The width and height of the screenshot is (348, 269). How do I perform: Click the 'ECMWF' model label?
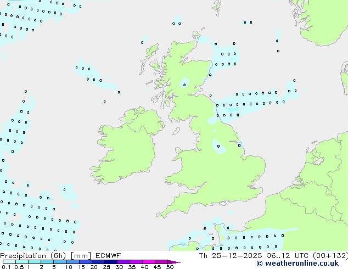coord(108,256)
